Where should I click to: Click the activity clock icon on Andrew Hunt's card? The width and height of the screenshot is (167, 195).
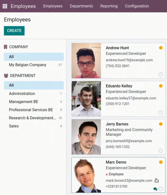pyautogui.click(x=161, y=74)
